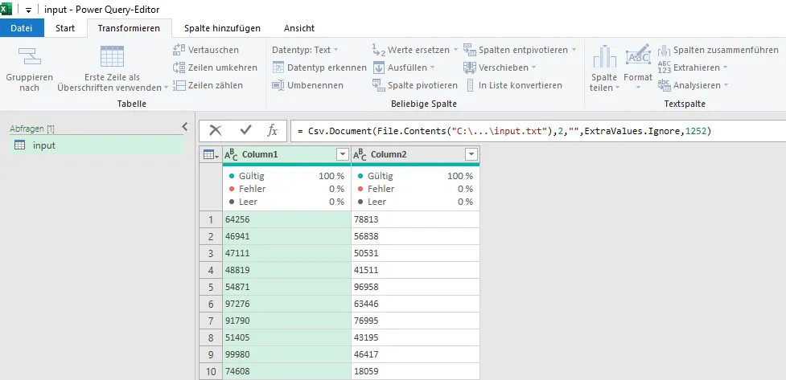Viewport: 786px width, 380px height.
Task: Click Spalten entpivotieren button
Action: click(520, 50)
